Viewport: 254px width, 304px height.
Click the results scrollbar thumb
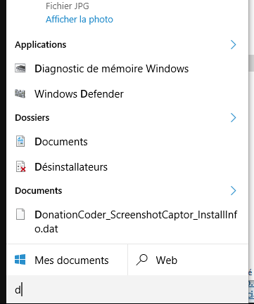tap(251, 62)
